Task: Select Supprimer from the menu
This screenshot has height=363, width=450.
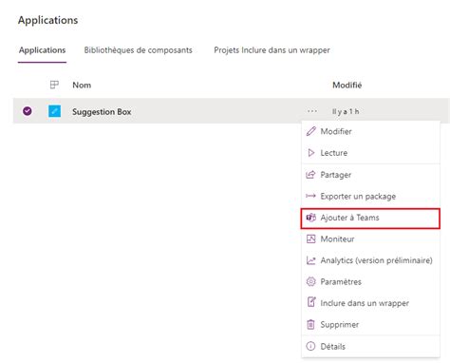Action: (370, 324)
